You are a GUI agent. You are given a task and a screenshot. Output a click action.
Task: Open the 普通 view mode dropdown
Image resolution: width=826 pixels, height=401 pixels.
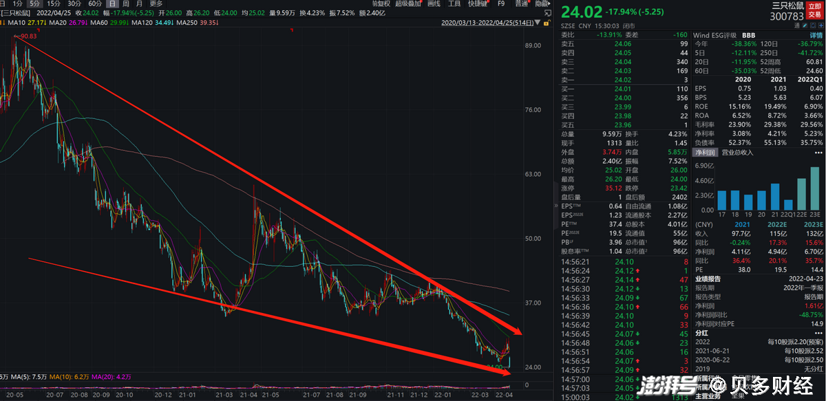coord(522,3)
